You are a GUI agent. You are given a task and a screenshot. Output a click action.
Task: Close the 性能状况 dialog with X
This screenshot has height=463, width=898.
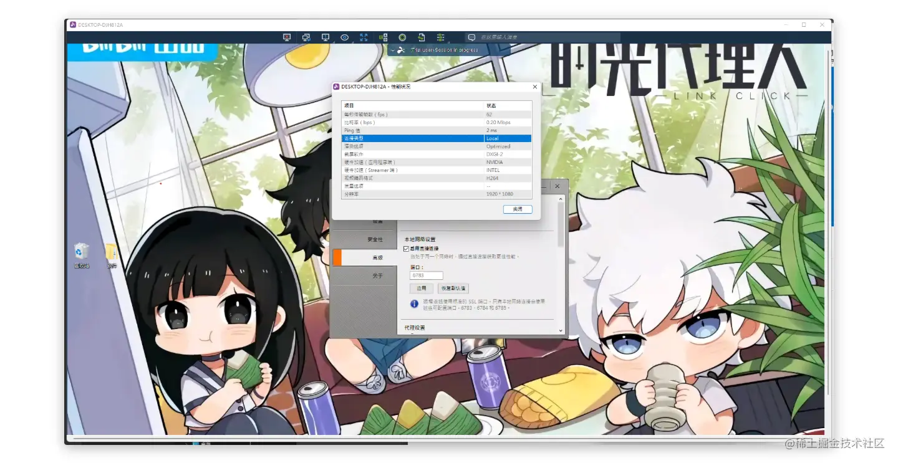click(x=534, y=87)
